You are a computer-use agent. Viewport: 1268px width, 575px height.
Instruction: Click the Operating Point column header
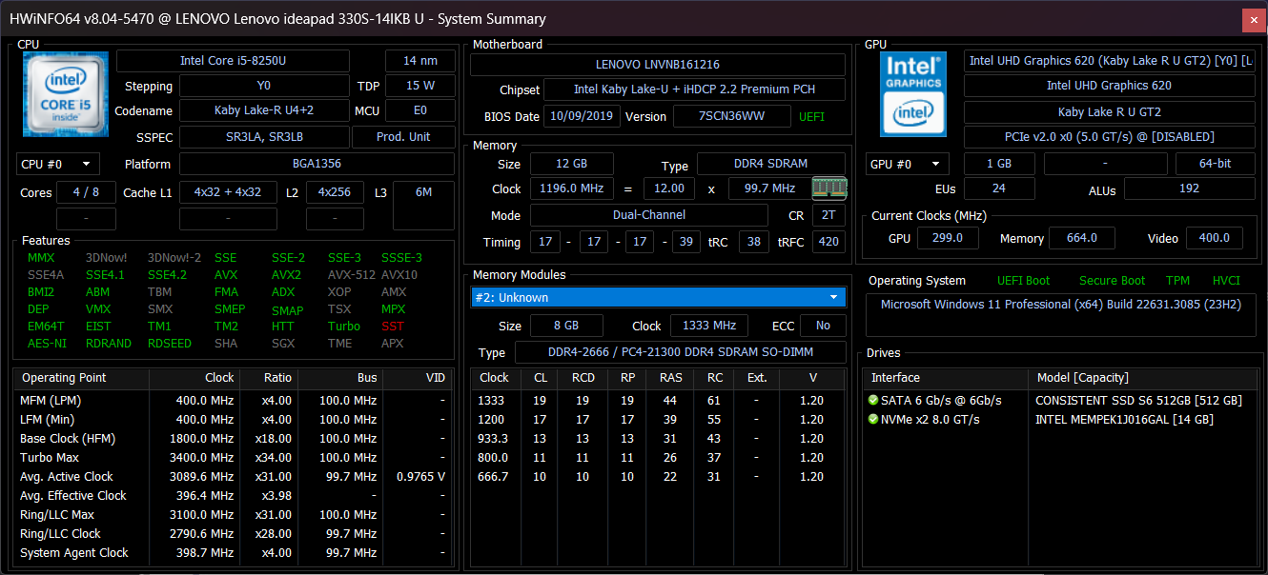[x=82, y=378]
